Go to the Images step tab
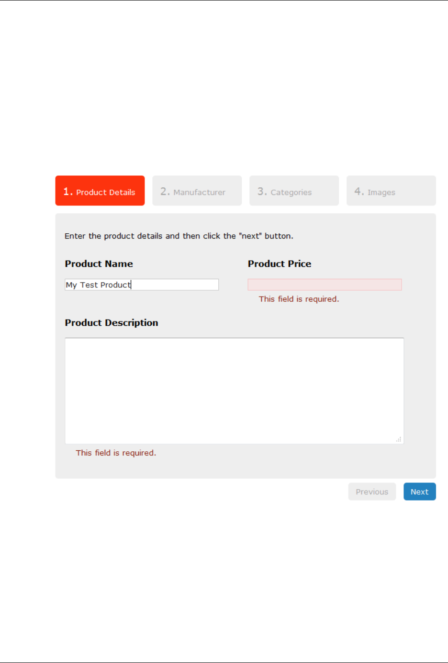The height and width of the screenshot is (663, 448). (391, 191)
